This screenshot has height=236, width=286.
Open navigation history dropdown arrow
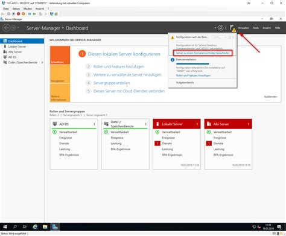click(x=18, y=28)
